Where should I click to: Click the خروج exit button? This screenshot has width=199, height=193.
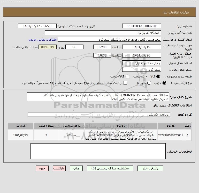tap(42, 168)
